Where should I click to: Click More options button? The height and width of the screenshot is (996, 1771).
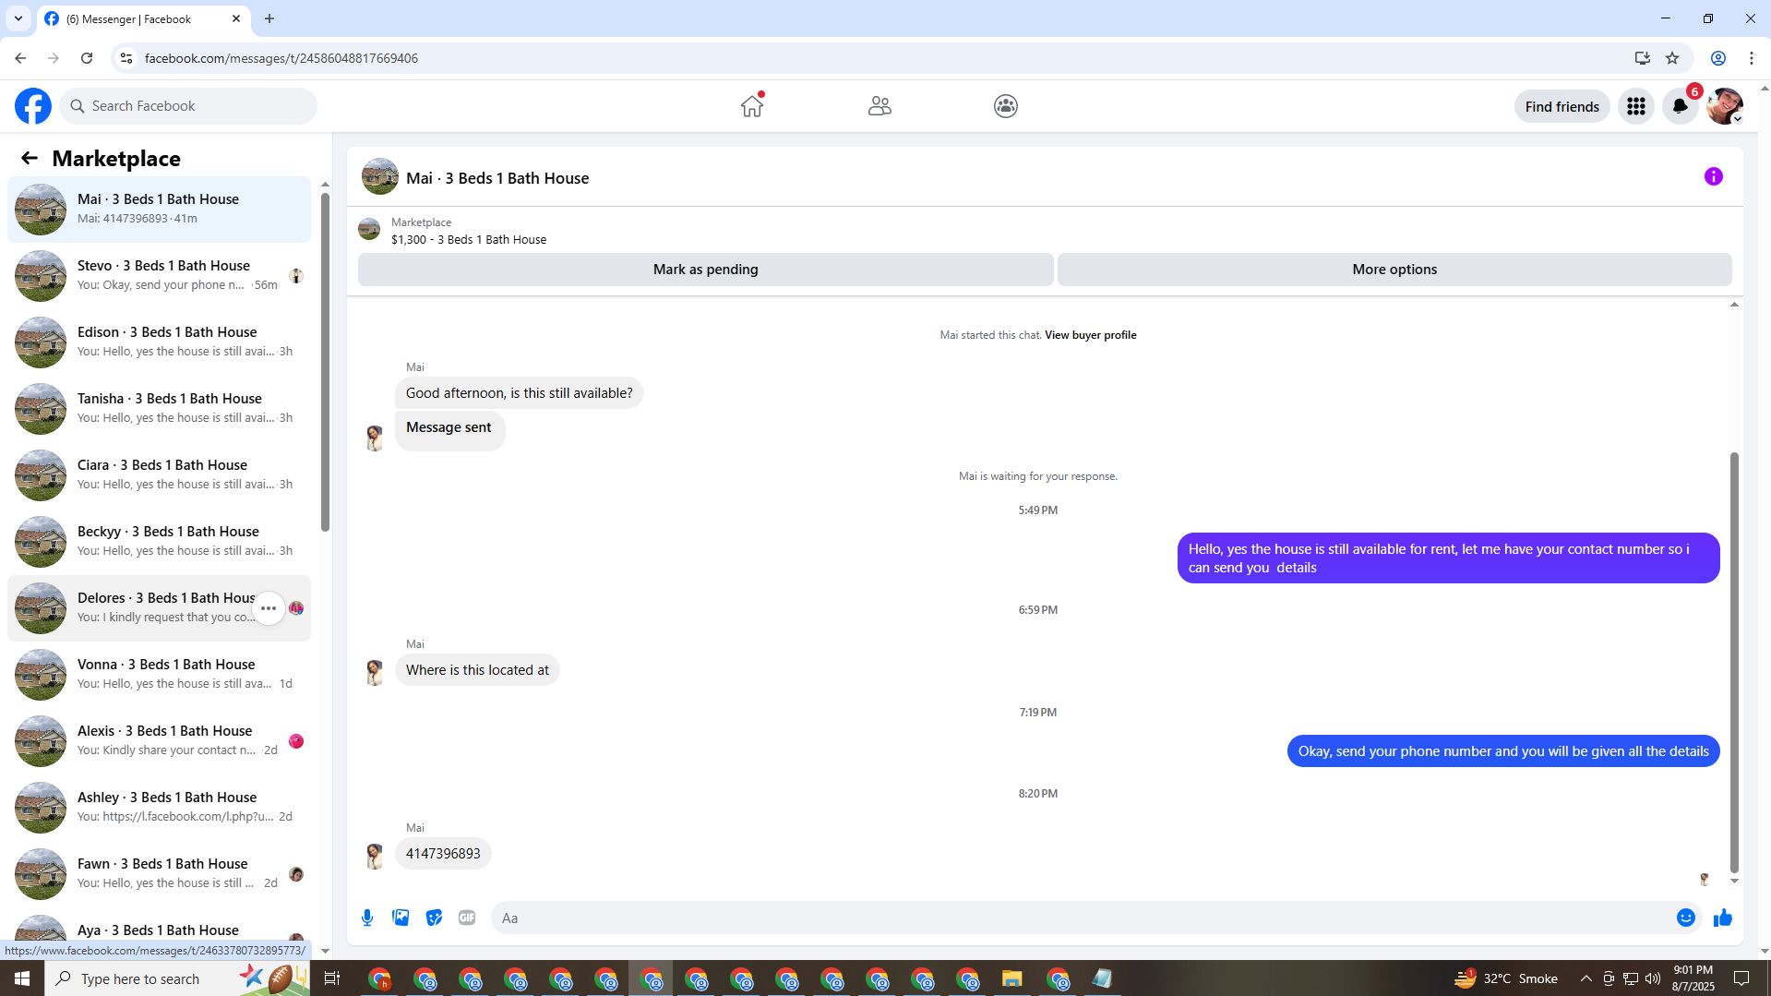[x=1394, y=270]
